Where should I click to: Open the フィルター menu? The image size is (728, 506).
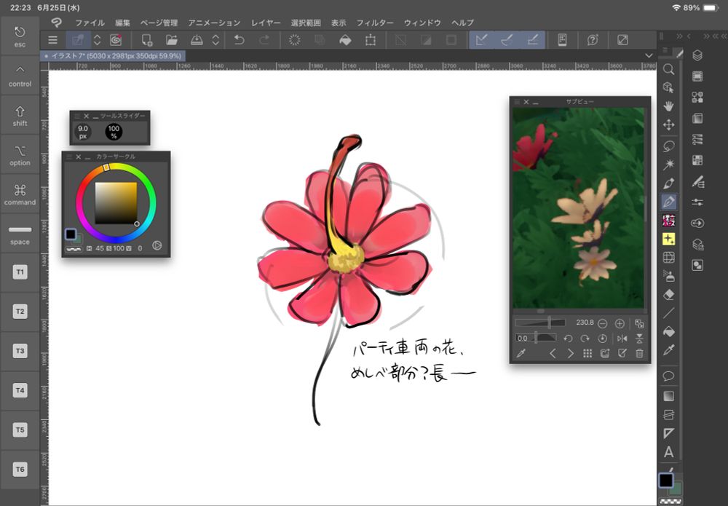(x=375, y=23)
